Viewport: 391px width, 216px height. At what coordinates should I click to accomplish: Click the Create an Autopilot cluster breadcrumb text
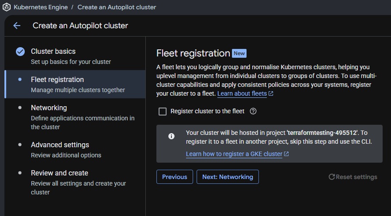click(117, 7)
